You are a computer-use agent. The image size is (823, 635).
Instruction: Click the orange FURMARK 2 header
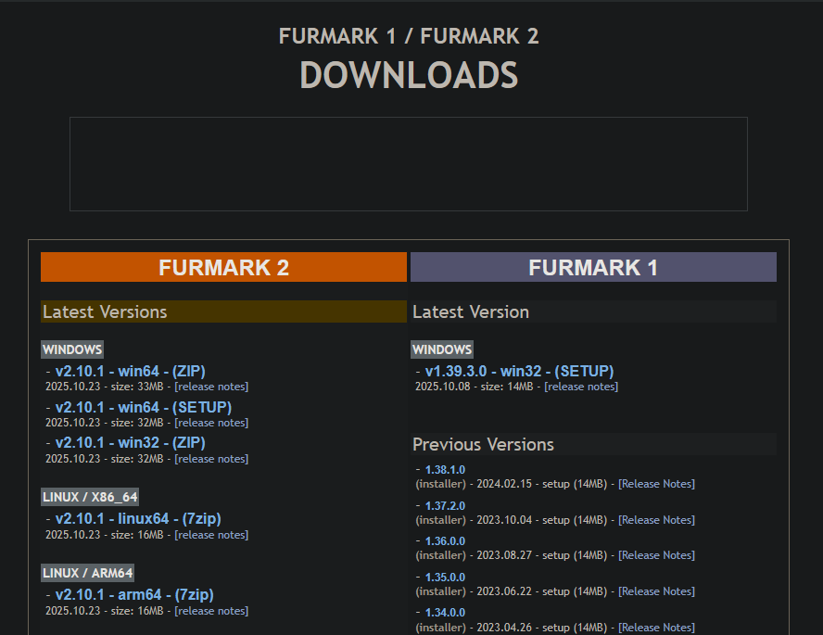[x=223, y=267]
